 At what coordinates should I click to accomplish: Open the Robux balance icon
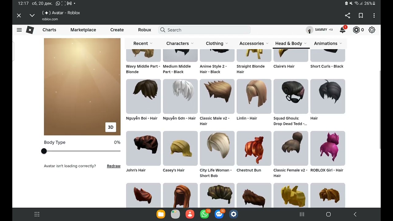tap(356, 30)
